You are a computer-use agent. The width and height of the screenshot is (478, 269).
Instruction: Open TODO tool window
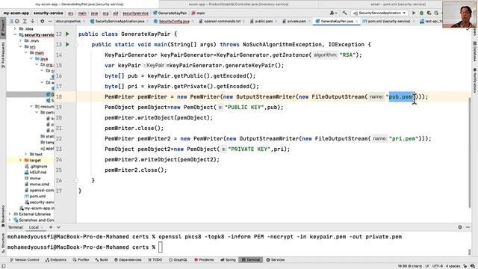pos(155,260)
